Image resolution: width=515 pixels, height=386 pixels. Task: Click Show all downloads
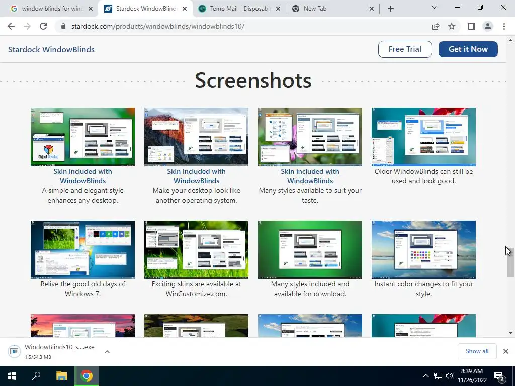pyautogui.click(x=477, y=351)
